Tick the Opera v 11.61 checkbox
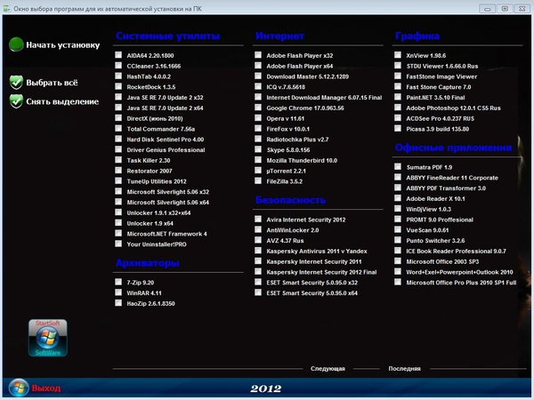 (258, 117)
